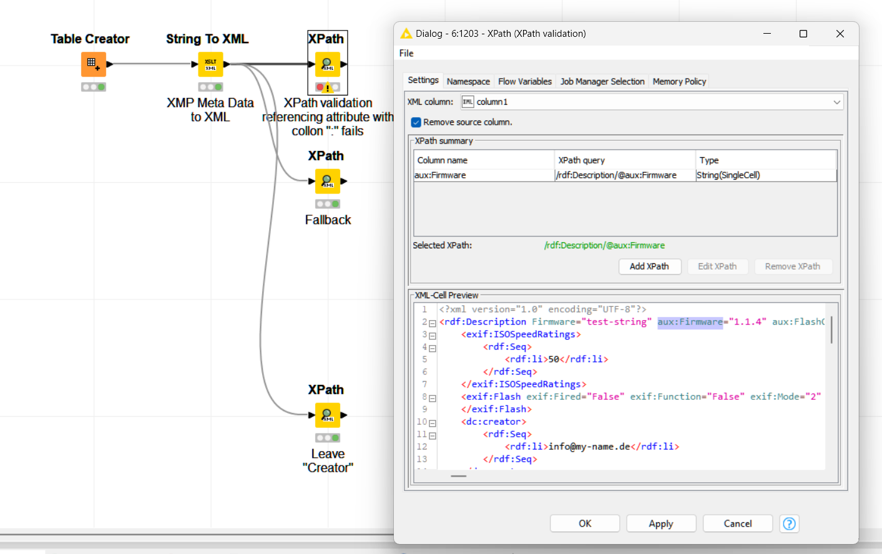Collapse the dc:creator element on line 10
This screenshot has height=554, width=882.
coord(432,423)
